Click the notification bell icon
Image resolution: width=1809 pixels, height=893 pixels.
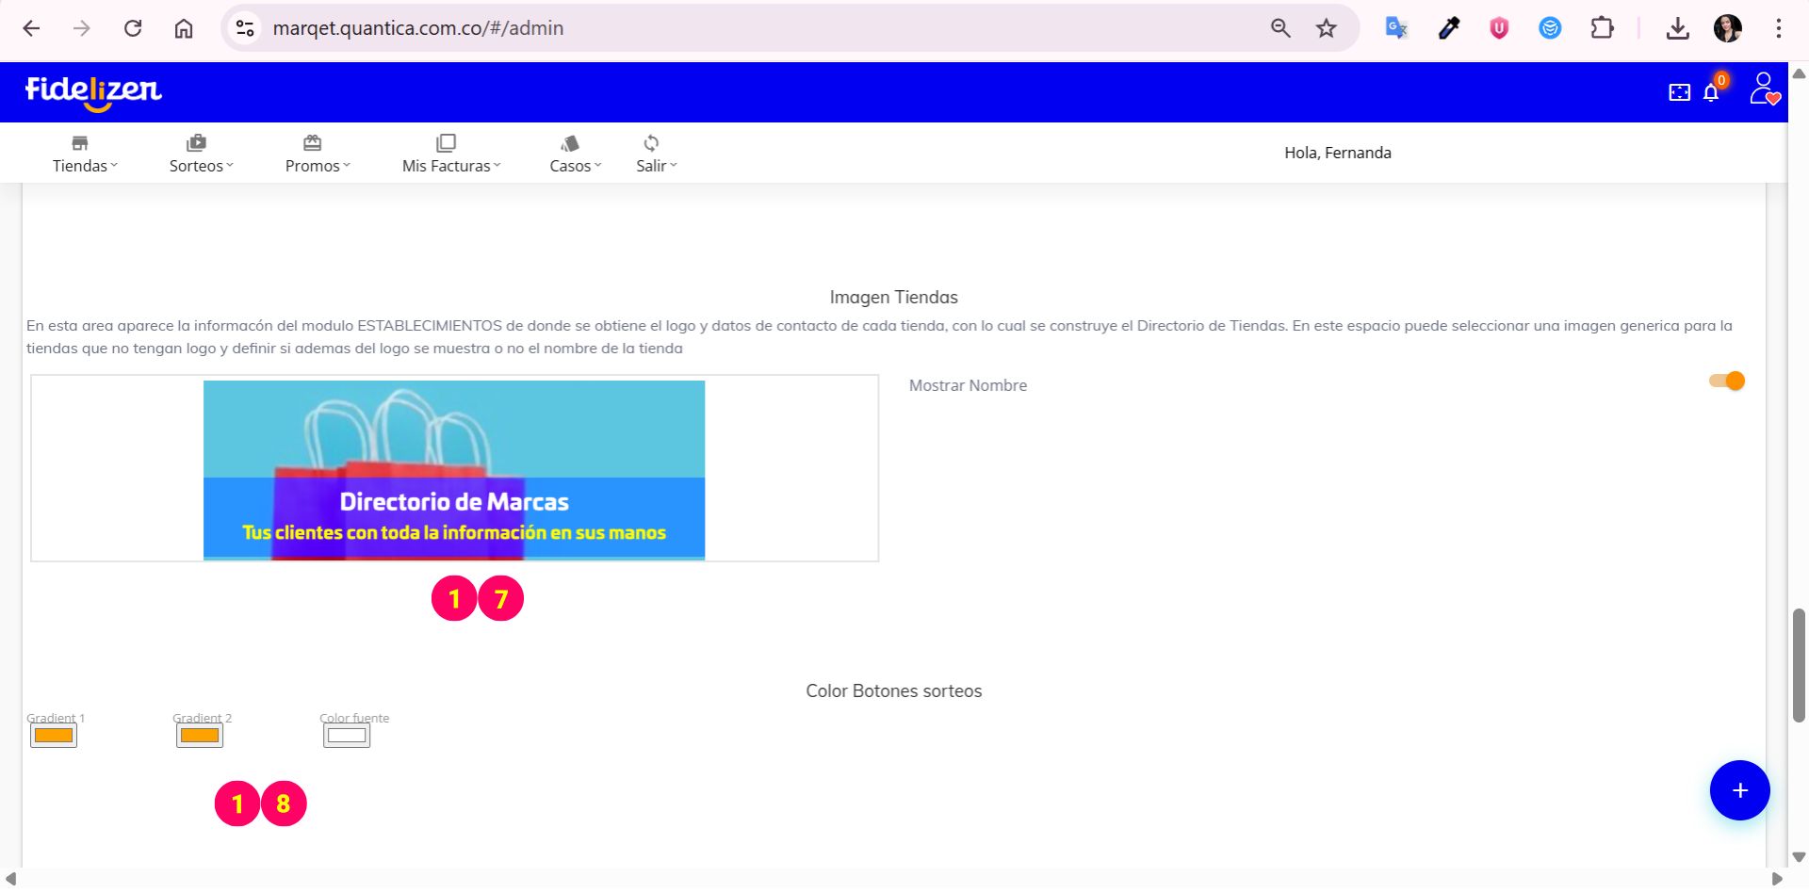click(x=1711, y=92)
